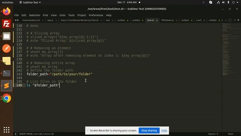Open the Tools menu
241x136 pixels.
71,15
